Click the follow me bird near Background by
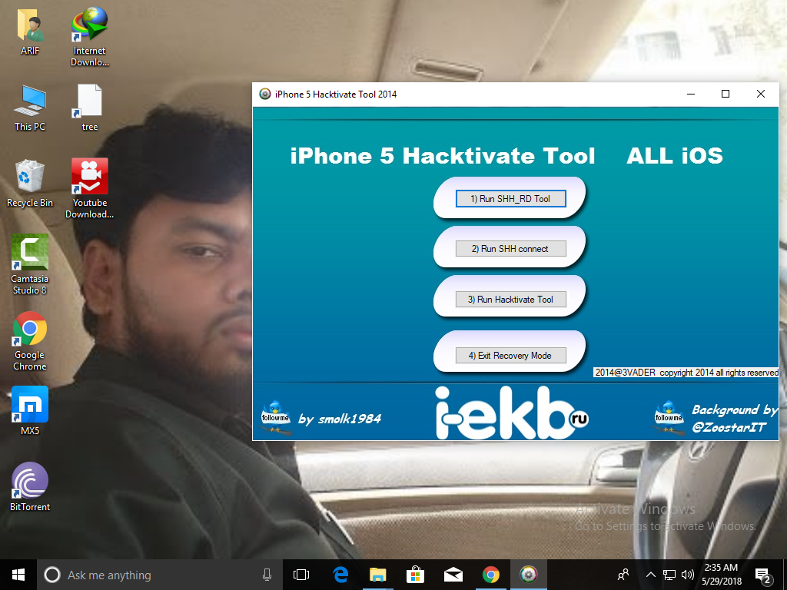 (x=669, y=417)
